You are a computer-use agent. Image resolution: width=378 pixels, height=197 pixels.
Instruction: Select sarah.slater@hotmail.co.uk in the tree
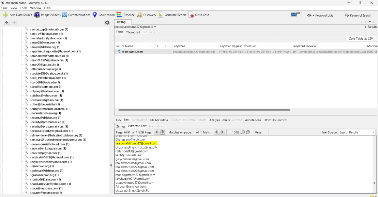point(50,56)
